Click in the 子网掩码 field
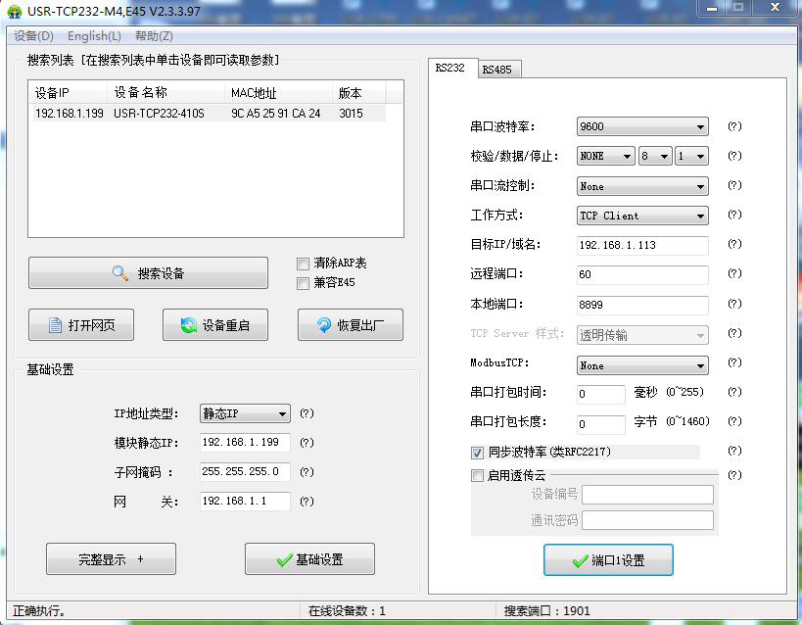The image size is (802, 625). tap(245, 472)
